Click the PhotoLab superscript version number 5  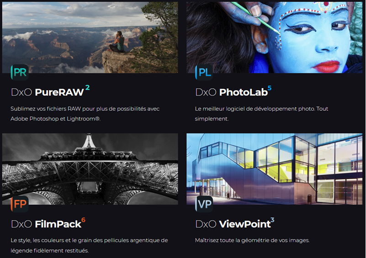(270, 88)
